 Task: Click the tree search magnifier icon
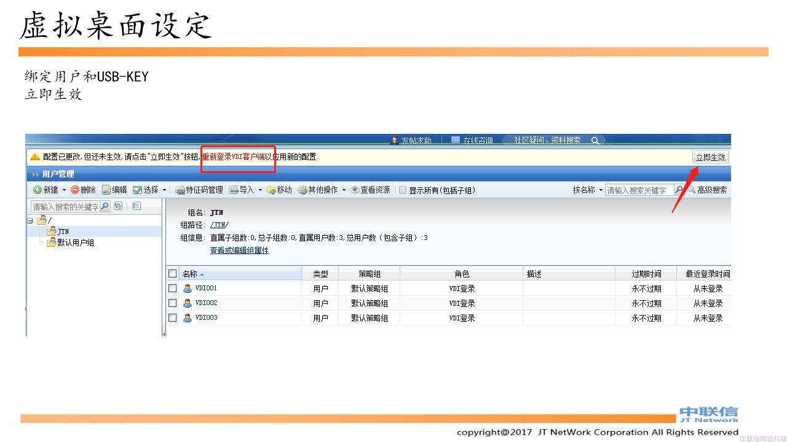(x=105, y=206)
